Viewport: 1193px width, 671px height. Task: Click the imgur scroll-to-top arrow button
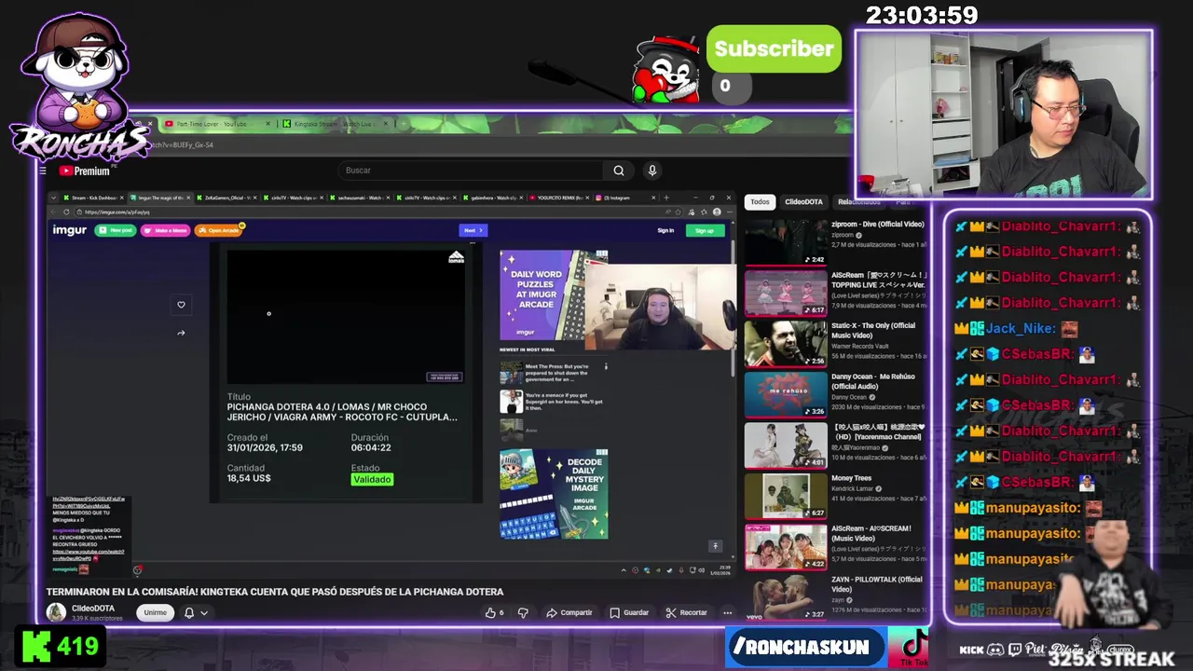[x=715, y=546]
